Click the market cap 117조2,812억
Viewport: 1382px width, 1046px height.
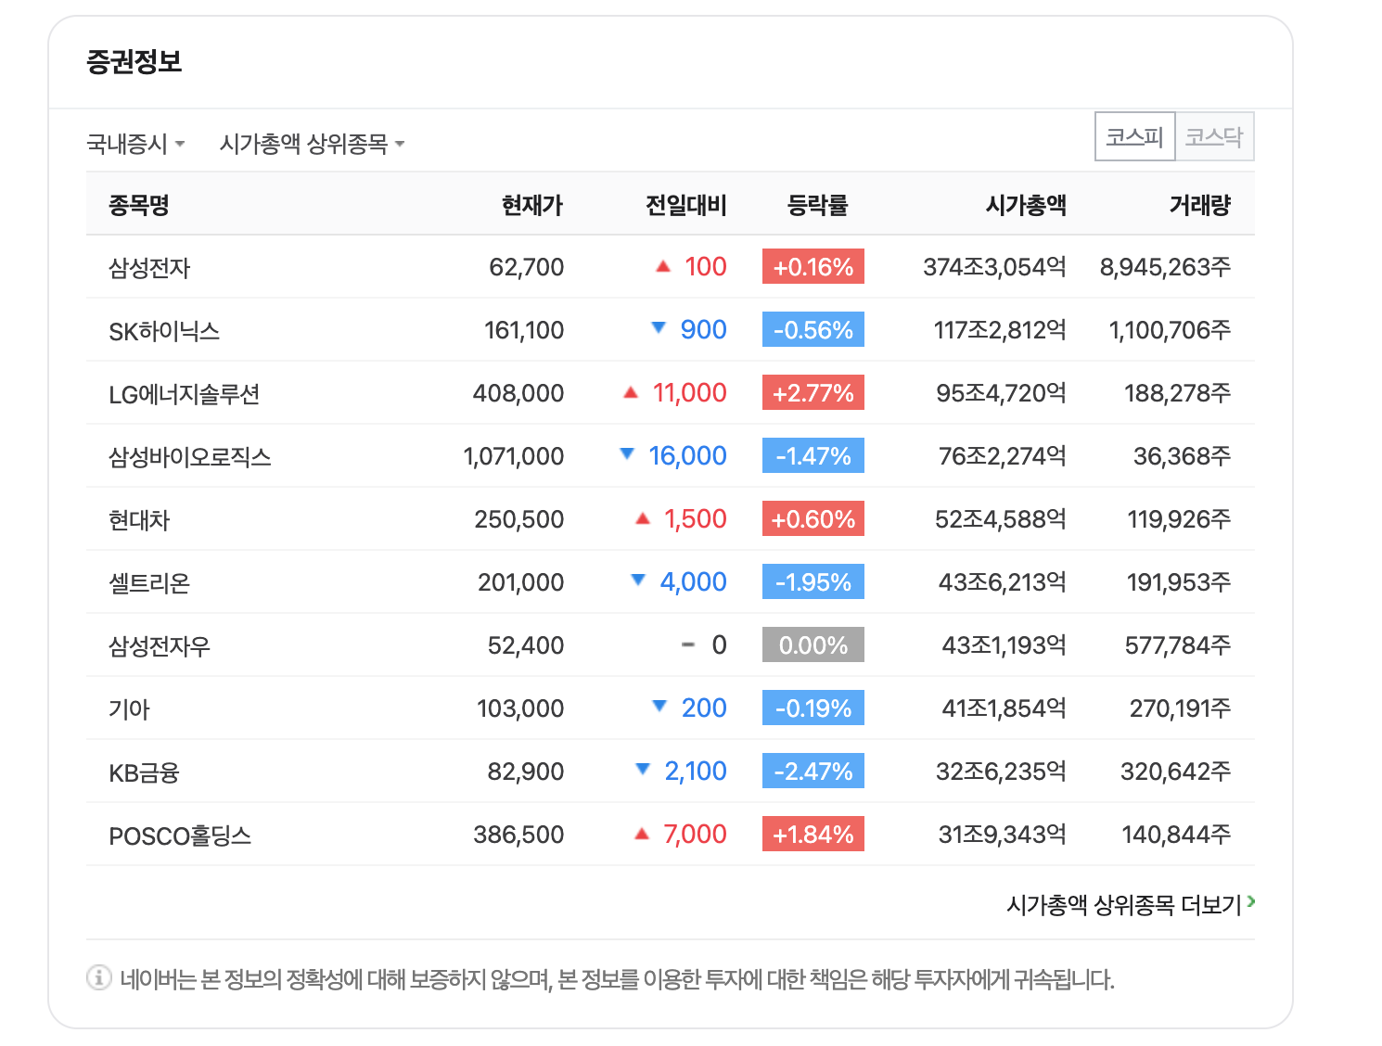(1000, 330)
